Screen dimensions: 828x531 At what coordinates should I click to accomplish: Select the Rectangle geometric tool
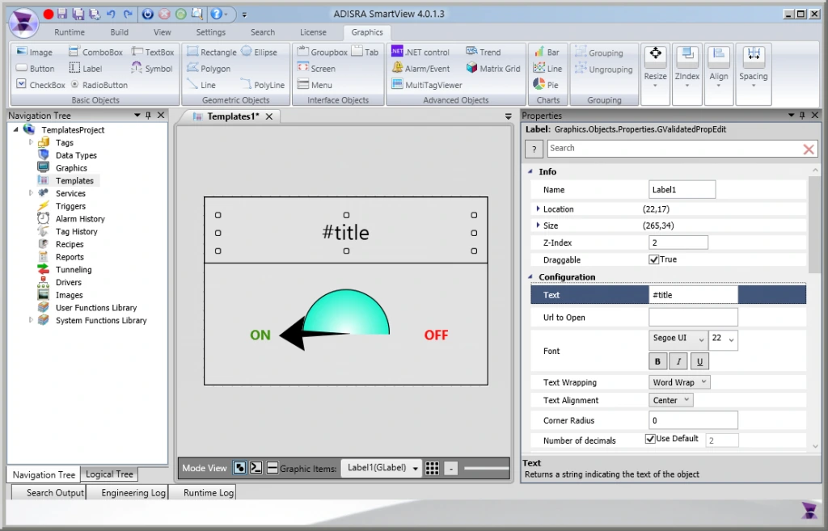click(212, 52)
